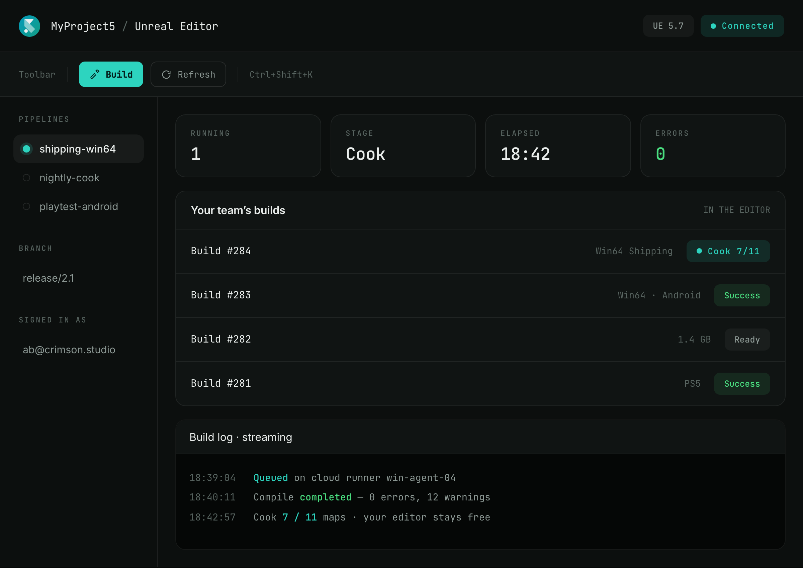Click the Connected status badge
The image size is (803, 568).
coord(742,26)
